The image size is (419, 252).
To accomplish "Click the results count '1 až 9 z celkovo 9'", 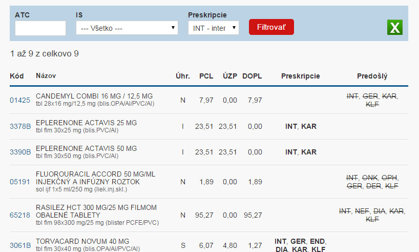I will (x=45, y=53).
